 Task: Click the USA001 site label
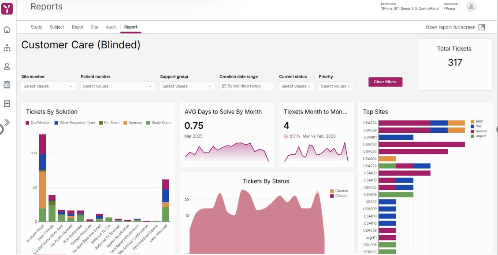[x=370, y=138]
